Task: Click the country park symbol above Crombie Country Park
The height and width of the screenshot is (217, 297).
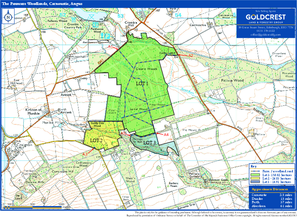Action: (x=73, y=19)
